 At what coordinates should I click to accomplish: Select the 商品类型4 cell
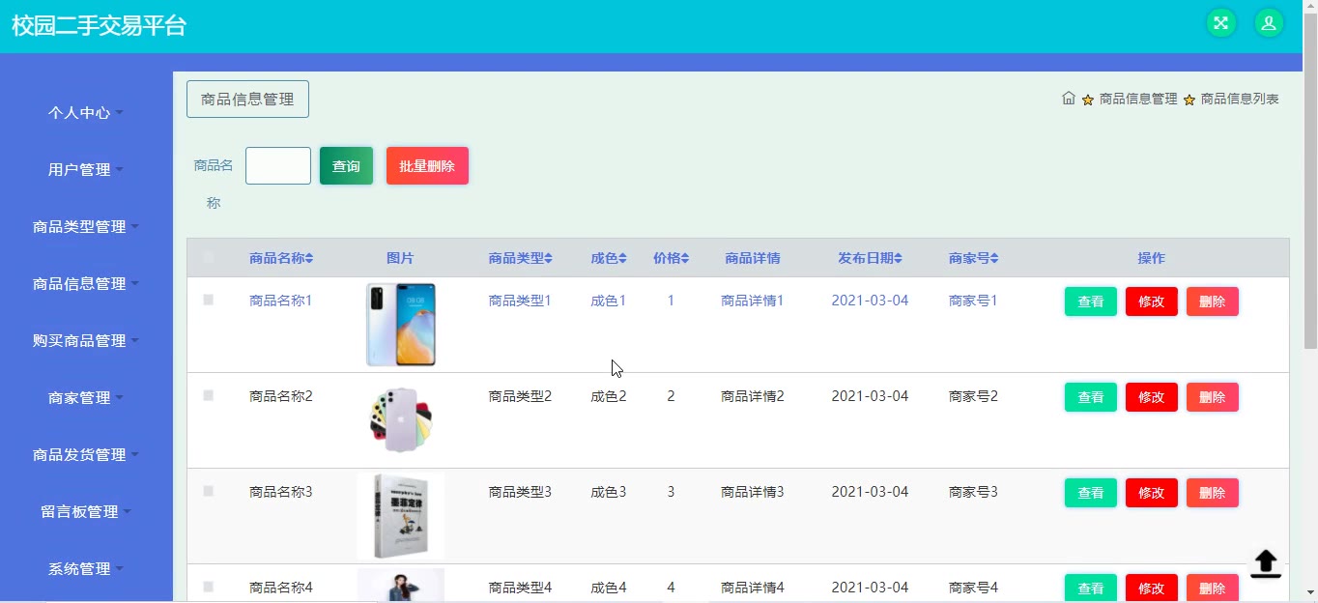[x=520, y=588]
